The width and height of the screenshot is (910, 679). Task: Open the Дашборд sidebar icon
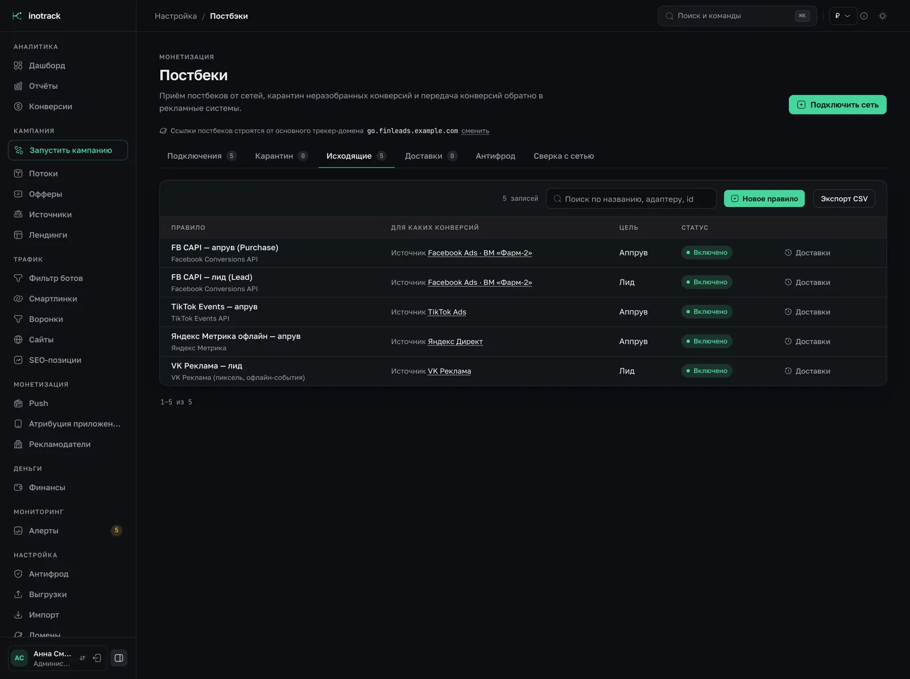point(18,65)
